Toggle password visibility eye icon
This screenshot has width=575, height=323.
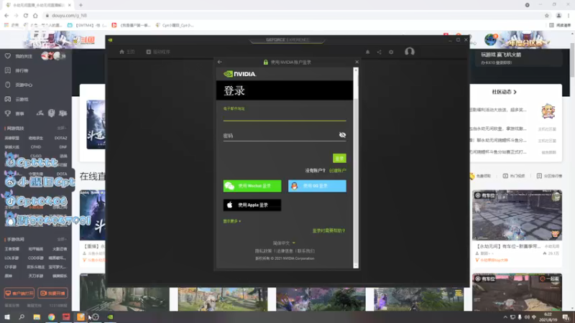342,135
